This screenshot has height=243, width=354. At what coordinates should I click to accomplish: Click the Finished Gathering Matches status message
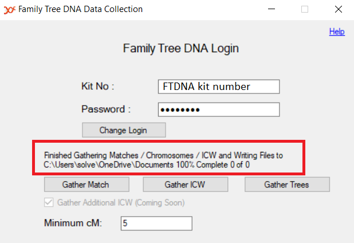pos(163,160)
